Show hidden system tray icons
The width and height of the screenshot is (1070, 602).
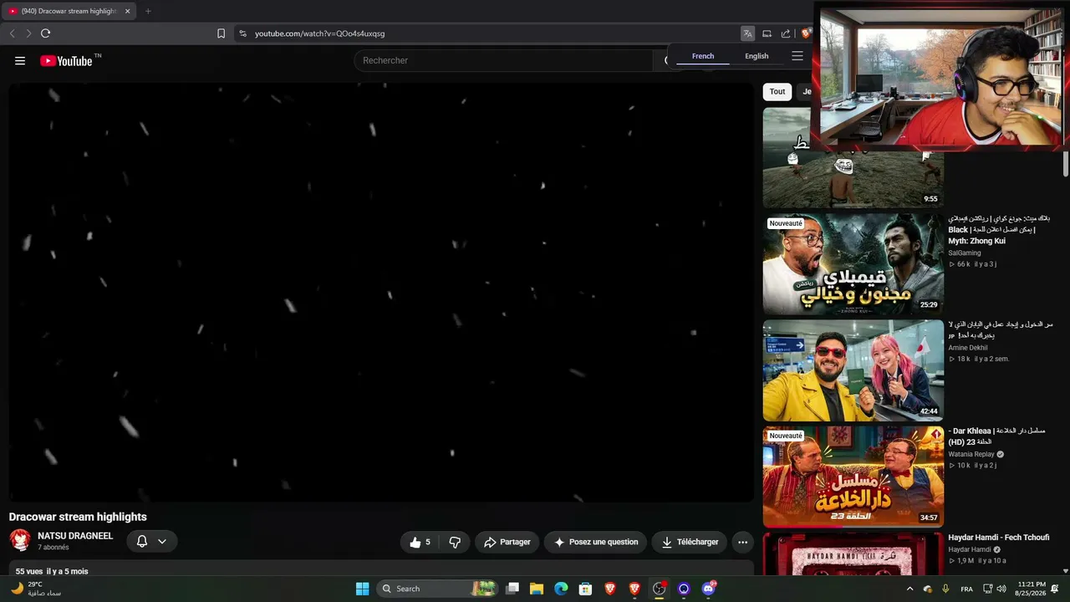coord(909,589)
